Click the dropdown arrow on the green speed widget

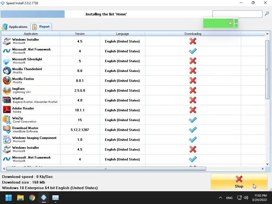coord(236,26)
